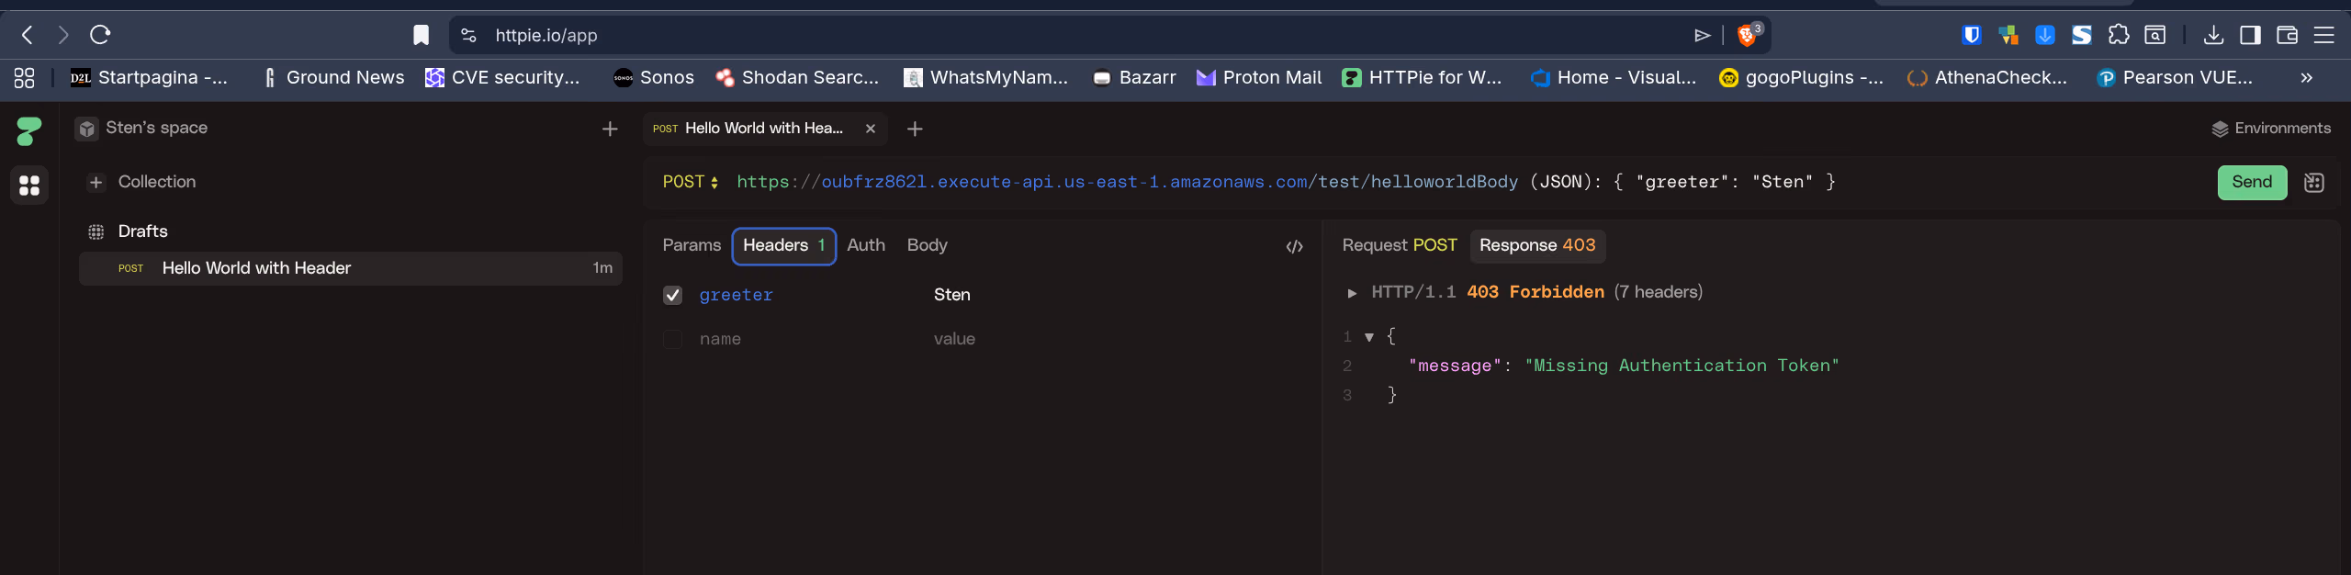Open the Proton Mail bookmark
2351x575 pixels.
pos(1259,78)
